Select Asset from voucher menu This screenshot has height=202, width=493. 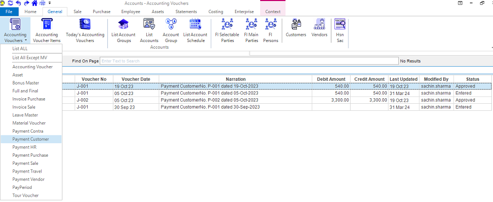(31, 75)
